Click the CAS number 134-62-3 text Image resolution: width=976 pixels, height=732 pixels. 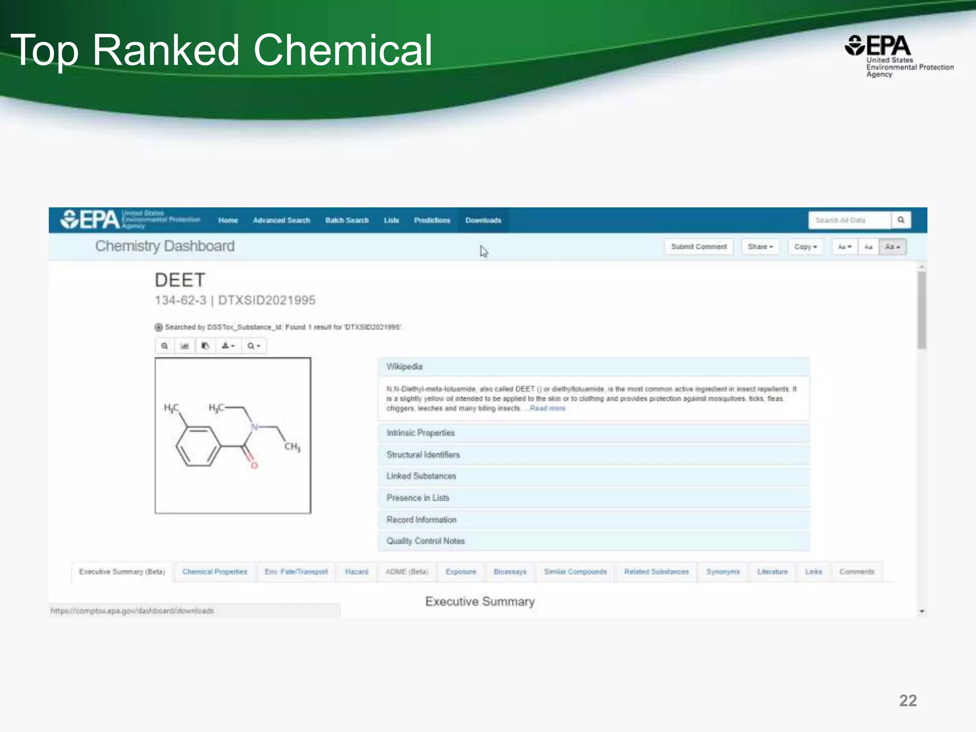tap(181, 300)
